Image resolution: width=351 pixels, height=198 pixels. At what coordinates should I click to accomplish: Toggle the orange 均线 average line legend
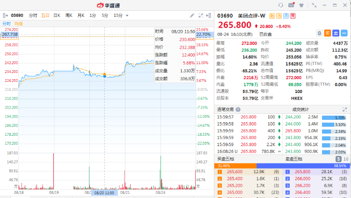(19, 24)
